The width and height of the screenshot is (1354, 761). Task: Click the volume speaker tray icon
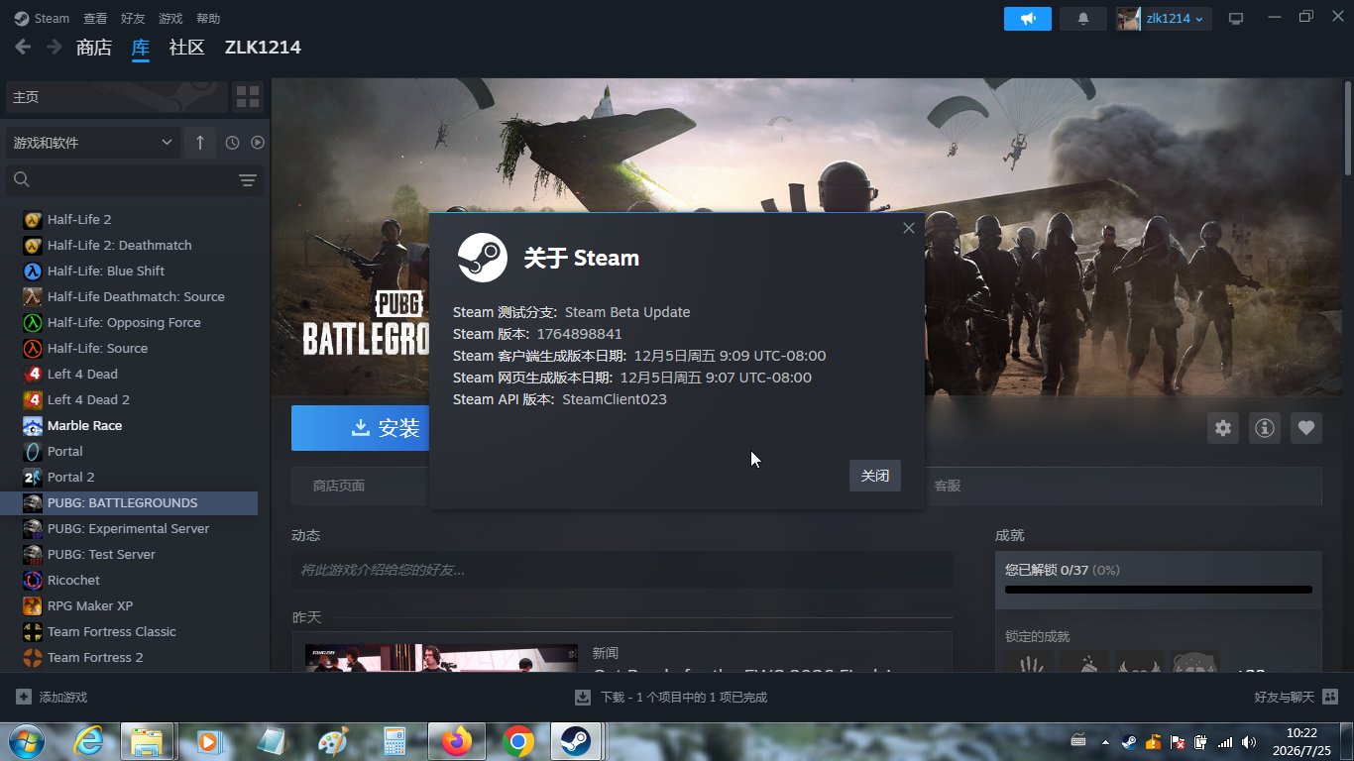point(1249,742)
